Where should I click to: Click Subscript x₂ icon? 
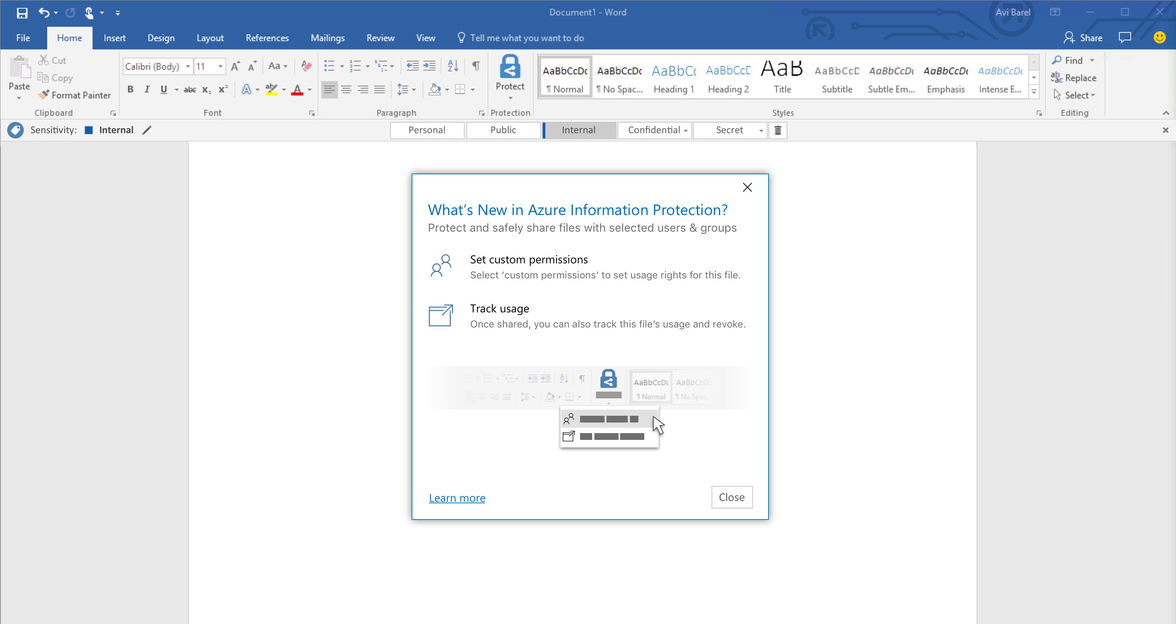(206, 89)
